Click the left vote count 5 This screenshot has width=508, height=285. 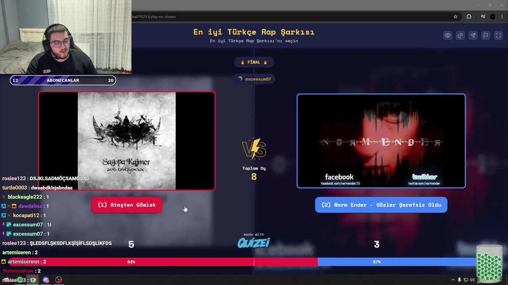131,245
